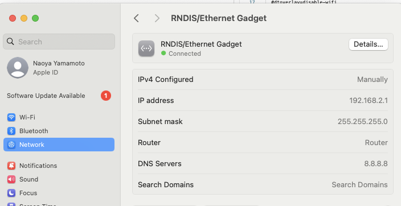
Task: Click the Router field value
Action: (376, 143)
